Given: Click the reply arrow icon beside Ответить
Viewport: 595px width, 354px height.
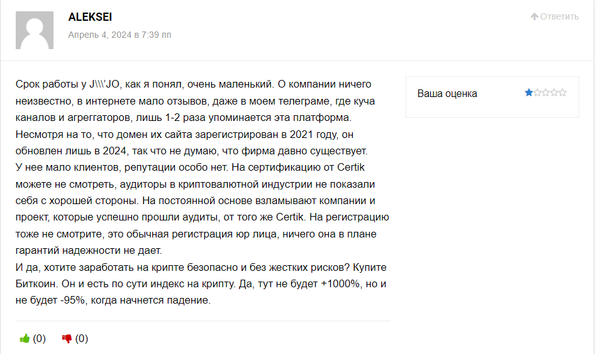Looking at the screenshot, I should [x=534, y=16].
